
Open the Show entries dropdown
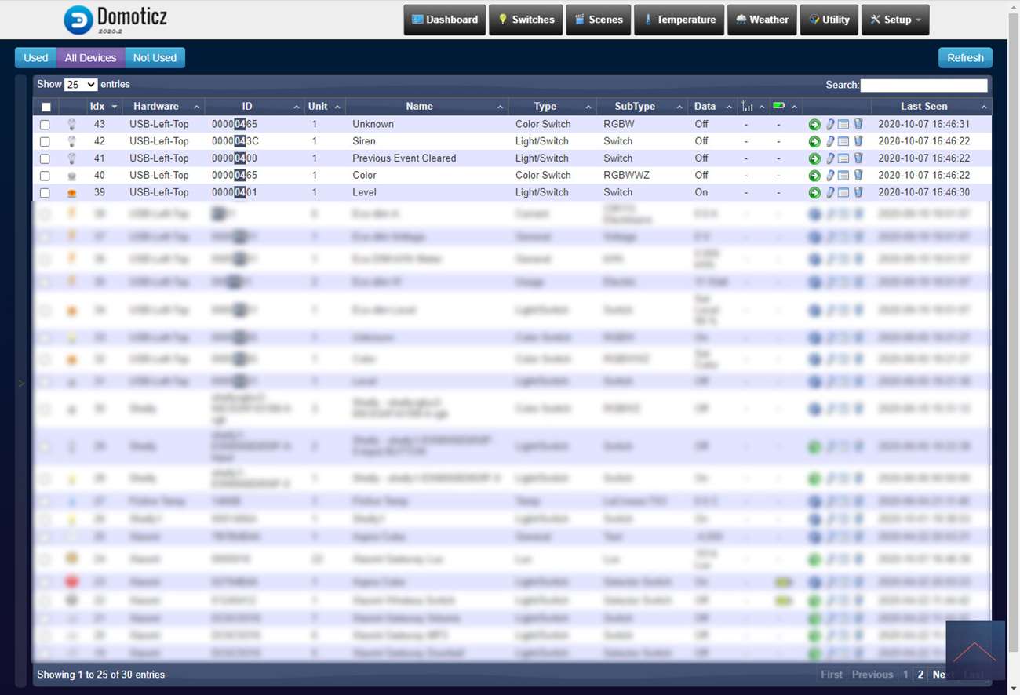point(81,85)
